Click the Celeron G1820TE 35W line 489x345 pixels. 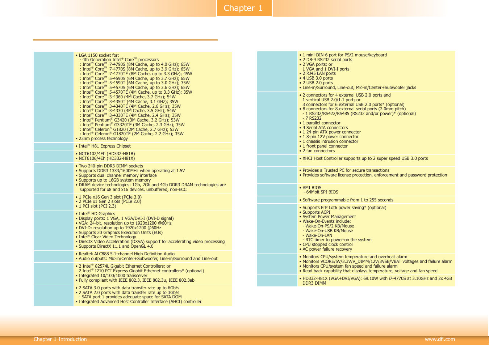pos(131,134)
